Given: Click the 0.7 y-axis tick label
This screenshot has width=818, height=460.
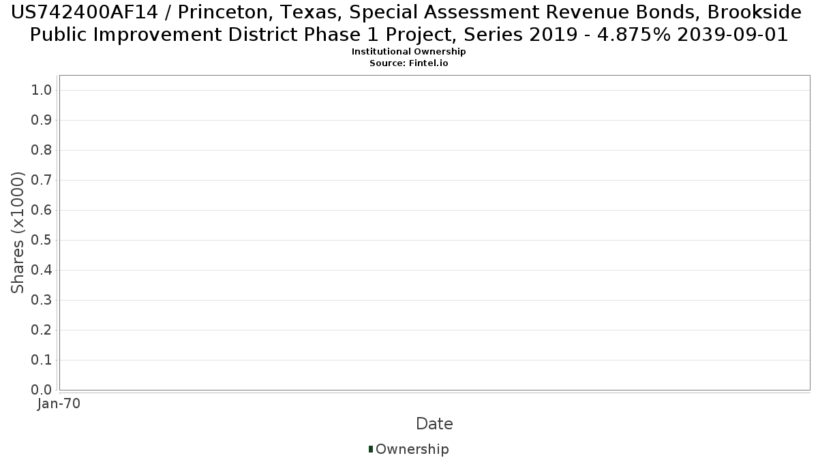Looking at the screenshot, I should (42, 181).
